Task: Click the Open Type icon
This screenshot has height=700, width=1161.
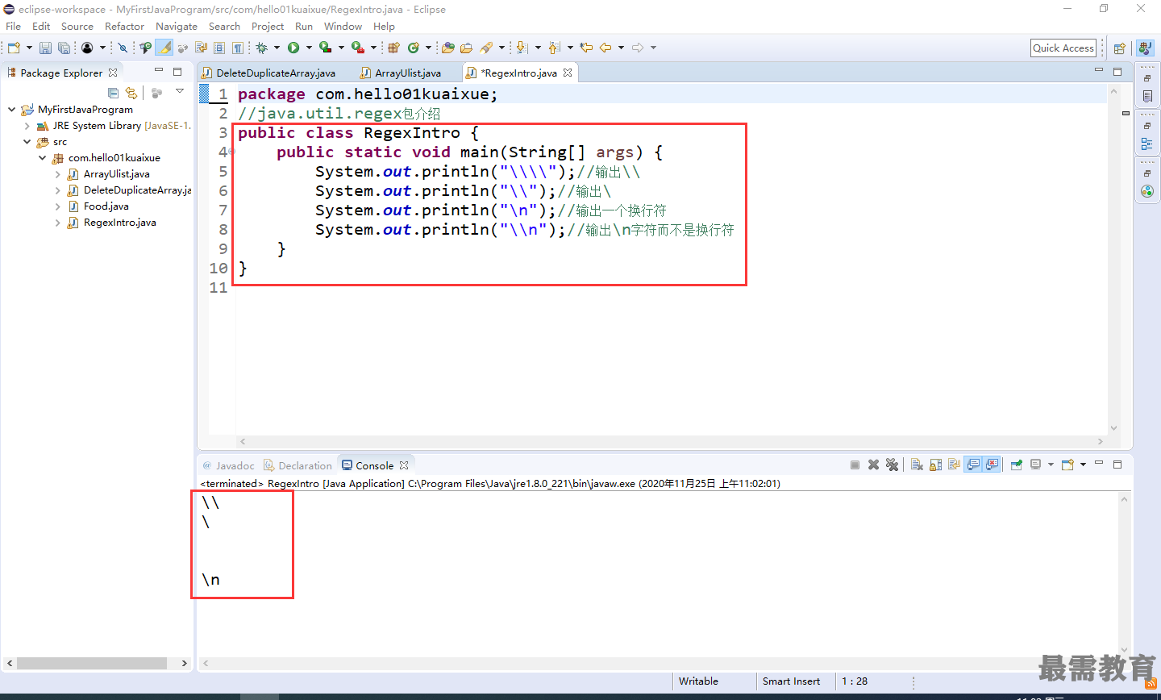Action: click(448, 48)
